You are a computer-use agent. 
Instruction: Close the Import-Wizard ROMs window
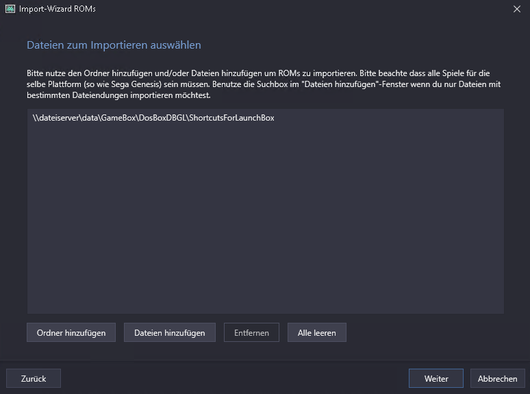point(516,10)
